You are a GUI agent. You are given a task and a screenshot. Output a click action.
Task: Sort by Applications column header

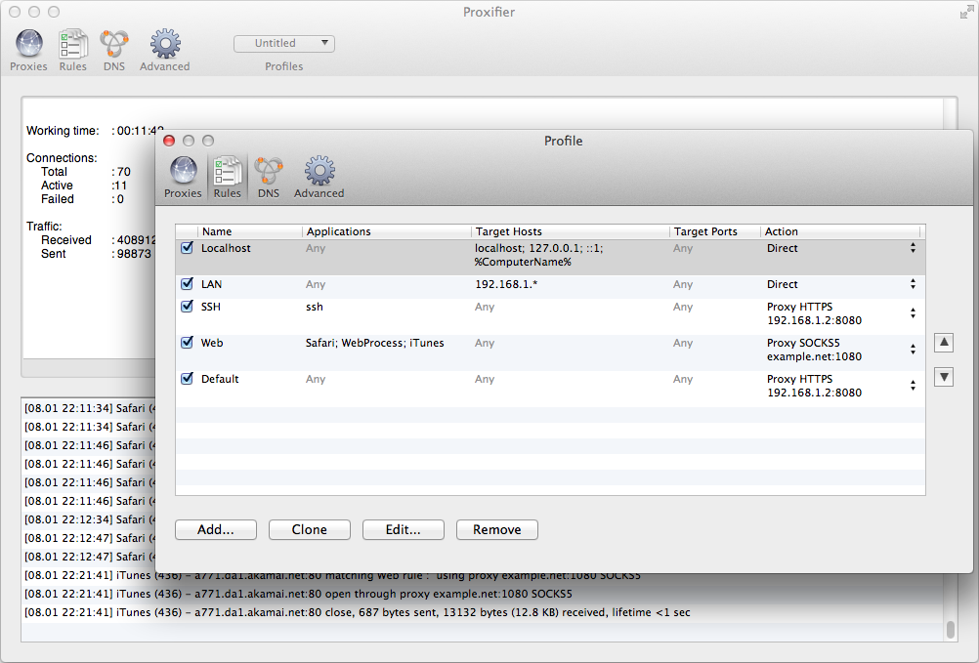click(387, 231)
